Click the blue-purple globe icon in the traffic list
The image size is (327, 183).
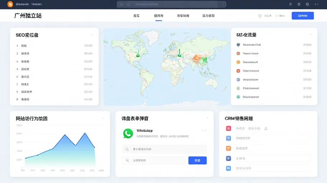coord(238,80)
